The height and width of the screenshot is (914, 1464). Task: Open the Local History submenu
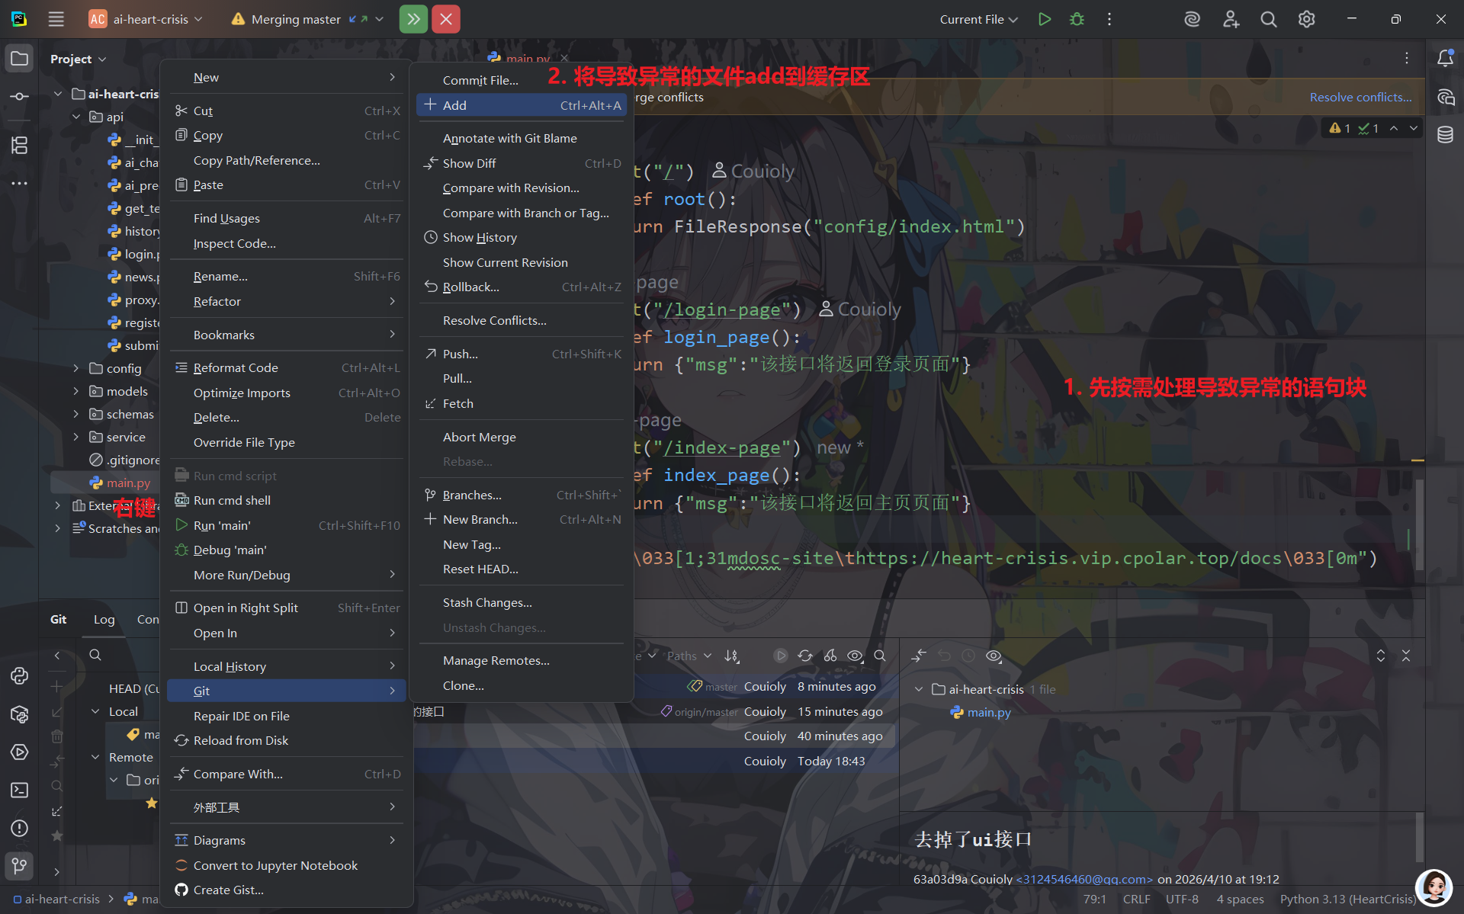tap(287, 666)
